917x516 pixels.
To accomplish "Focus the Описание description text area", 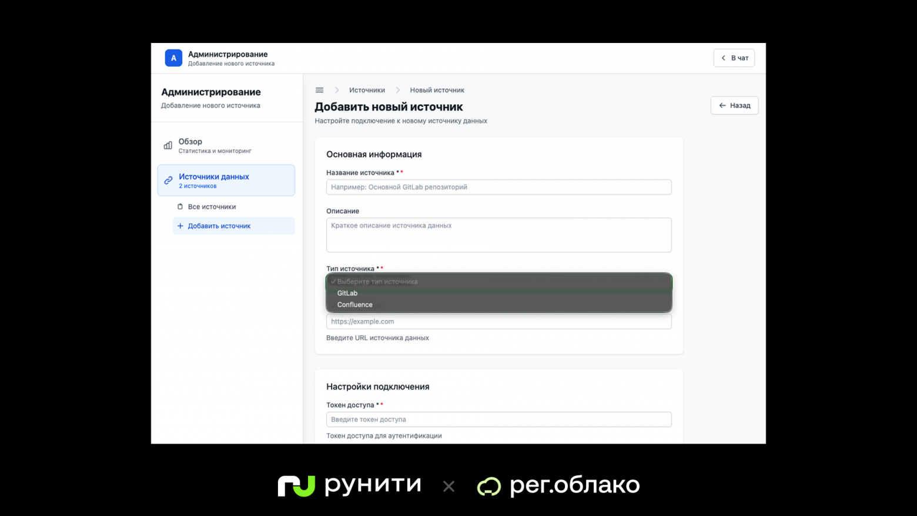I will (498, 235).
